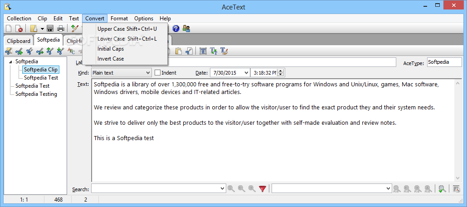Open the Edit menu
The height and width of the screenshot is (207, 467).
pos(58,19)
